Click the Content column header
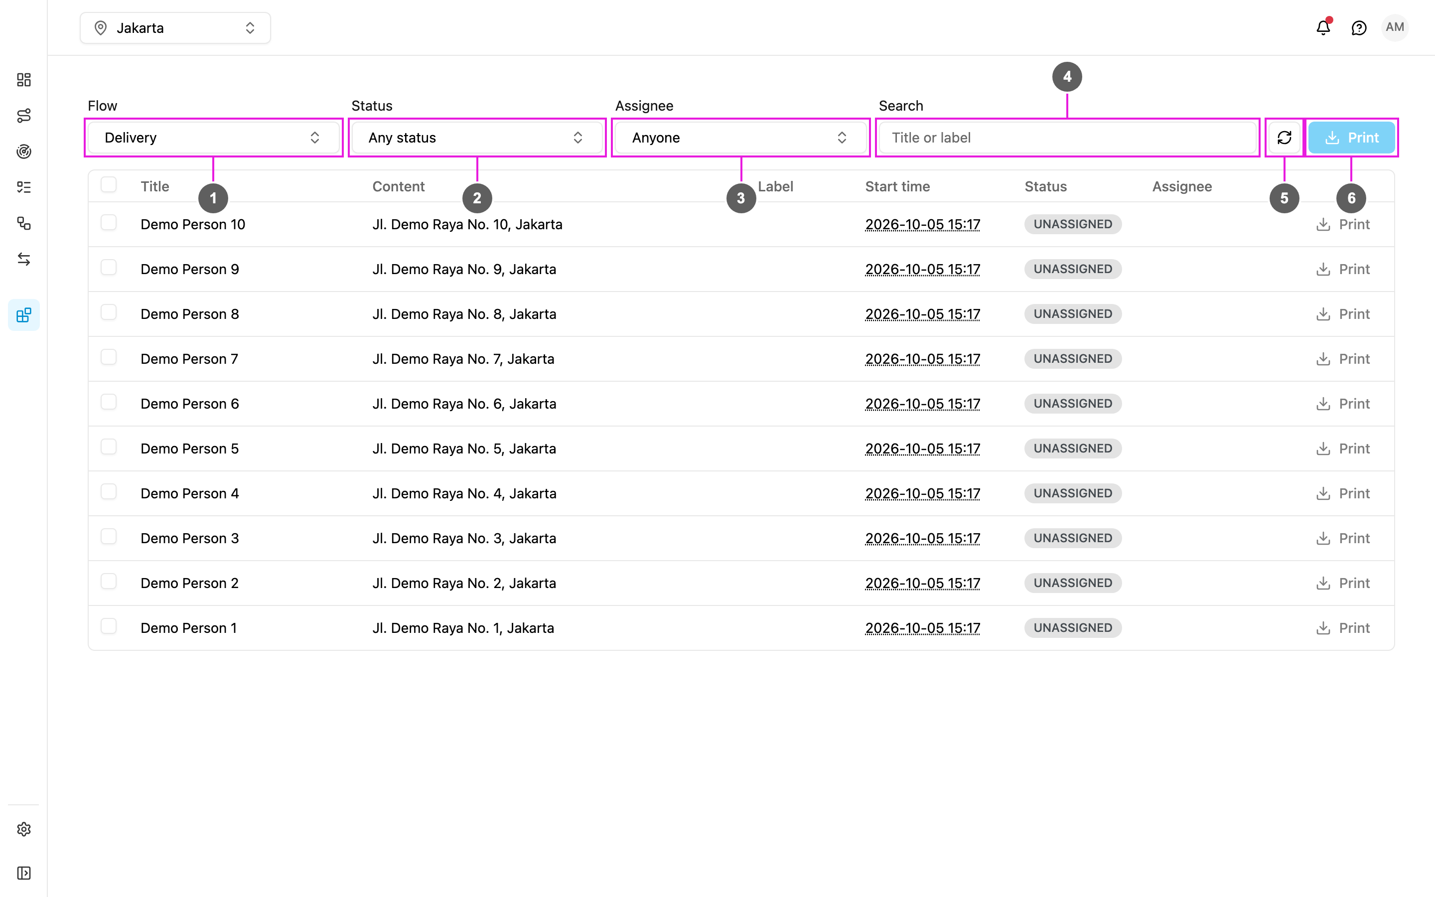This screenshot has height=897, width=1435. [x=399, y=186]
